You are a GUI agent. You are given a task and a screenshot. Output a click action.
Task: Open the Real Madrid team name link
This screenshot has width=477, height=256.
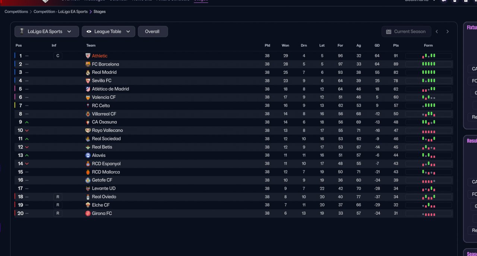click(x=104, y=72)
